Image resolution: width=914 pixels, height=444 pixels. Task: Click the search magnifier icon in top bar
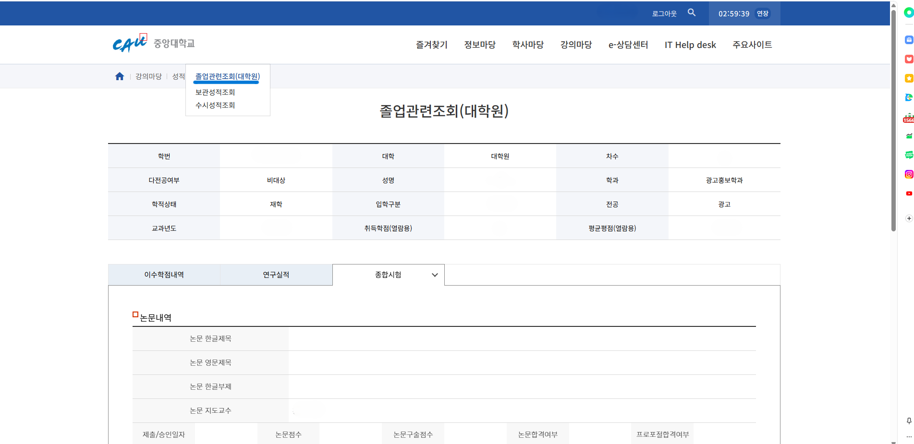(691, 12)
